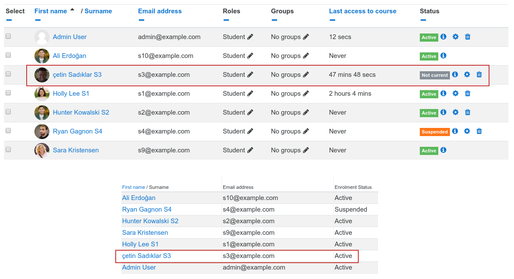The width and height of the screenshot is (514, 279).
Task: Open enrolment info icon for Admin User
Action: click(443, 36)
